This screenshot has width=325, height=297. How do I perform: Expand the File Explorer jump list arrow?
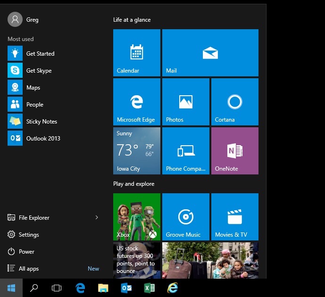click(x=97, y=217)
